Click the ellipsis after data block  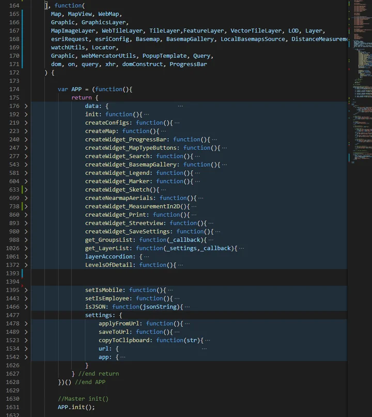(x=180, y=106)
